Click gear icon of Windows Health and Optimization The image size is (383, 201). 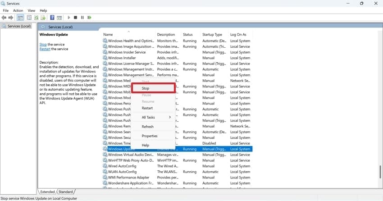click(x=105, y=41)
